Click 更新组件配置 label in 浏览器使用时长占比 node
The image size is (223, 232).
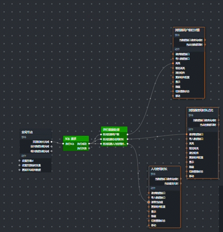[196, 158]
